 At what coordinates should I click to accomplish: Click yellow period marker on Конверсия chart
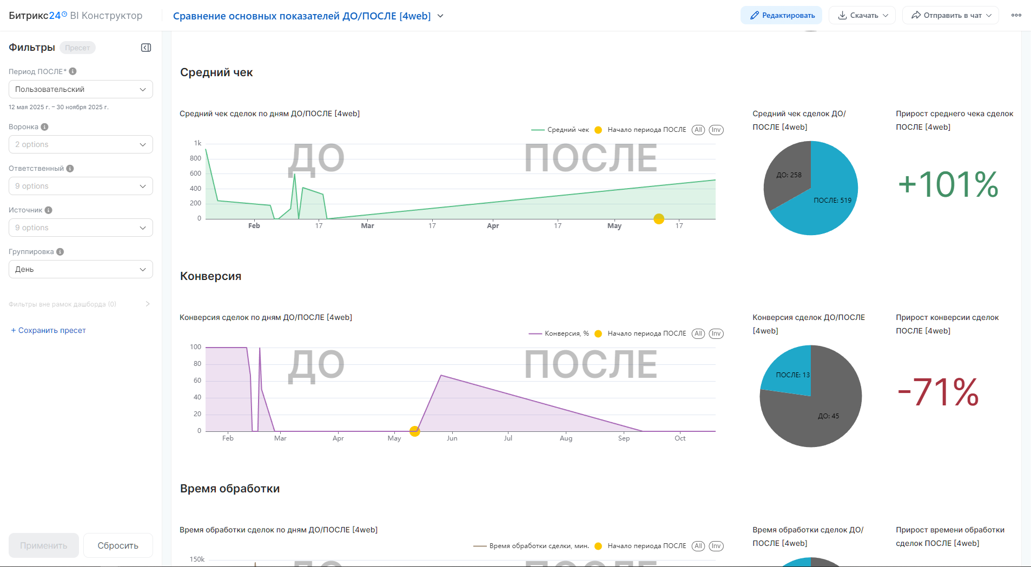[415, 431]
